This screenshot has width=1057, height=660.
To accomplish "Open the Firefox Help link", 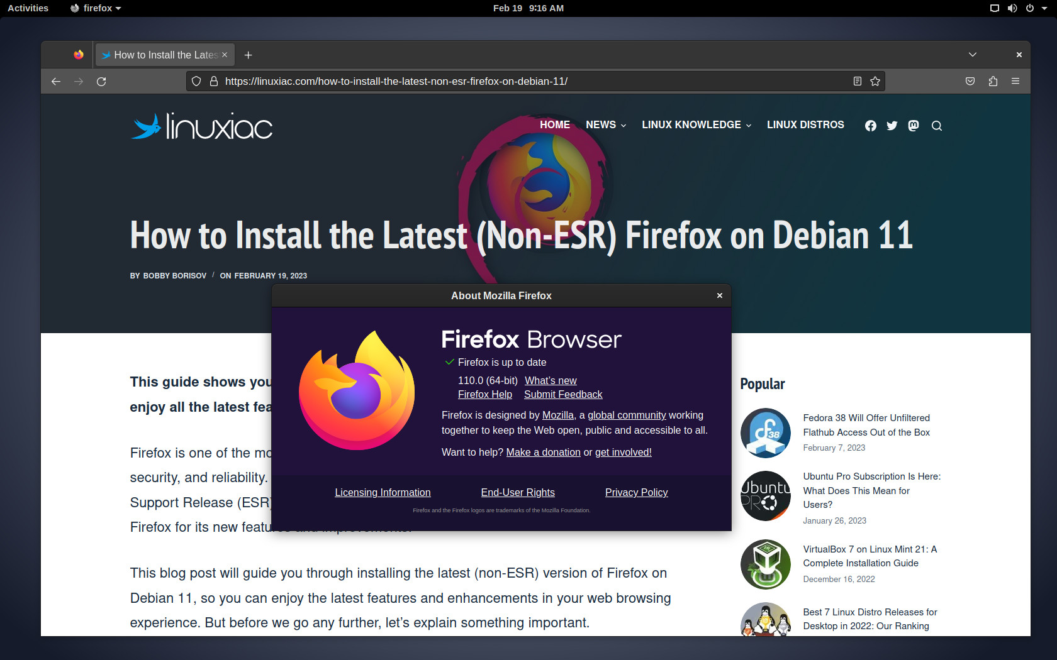I will tap(485, 395).
